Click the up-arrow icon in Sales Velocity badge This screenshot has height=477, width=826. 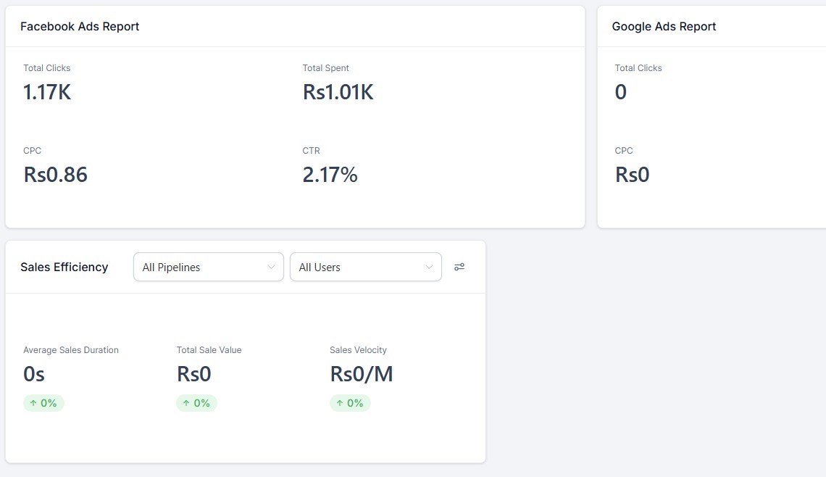[340, 402]
